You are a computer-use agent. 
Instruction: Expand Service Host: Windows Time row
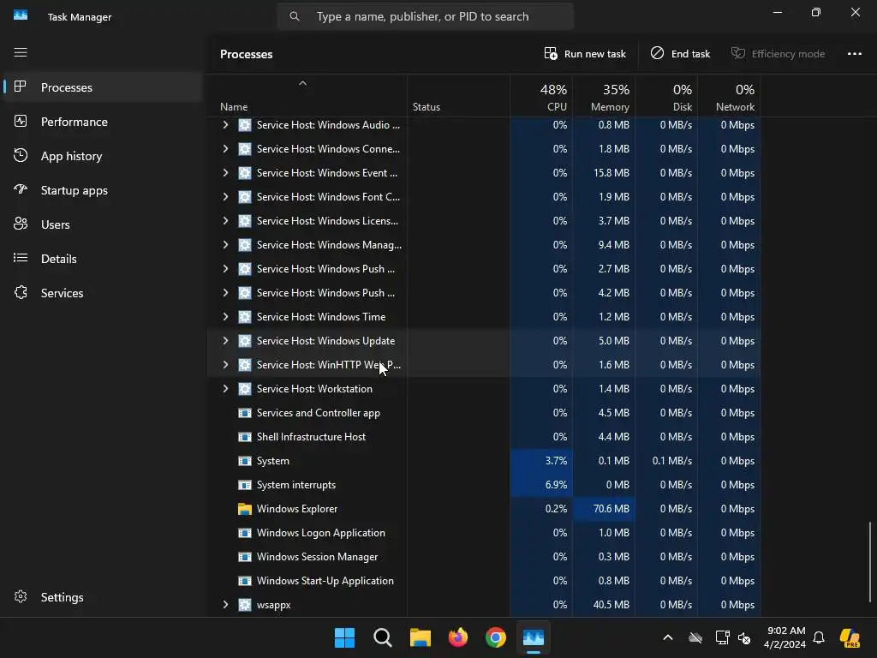click(225, 317)
